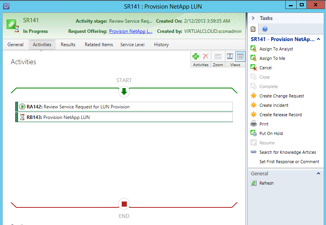
Task: Click the Zoom icon in activities toolbar
Action: (218, 57)
